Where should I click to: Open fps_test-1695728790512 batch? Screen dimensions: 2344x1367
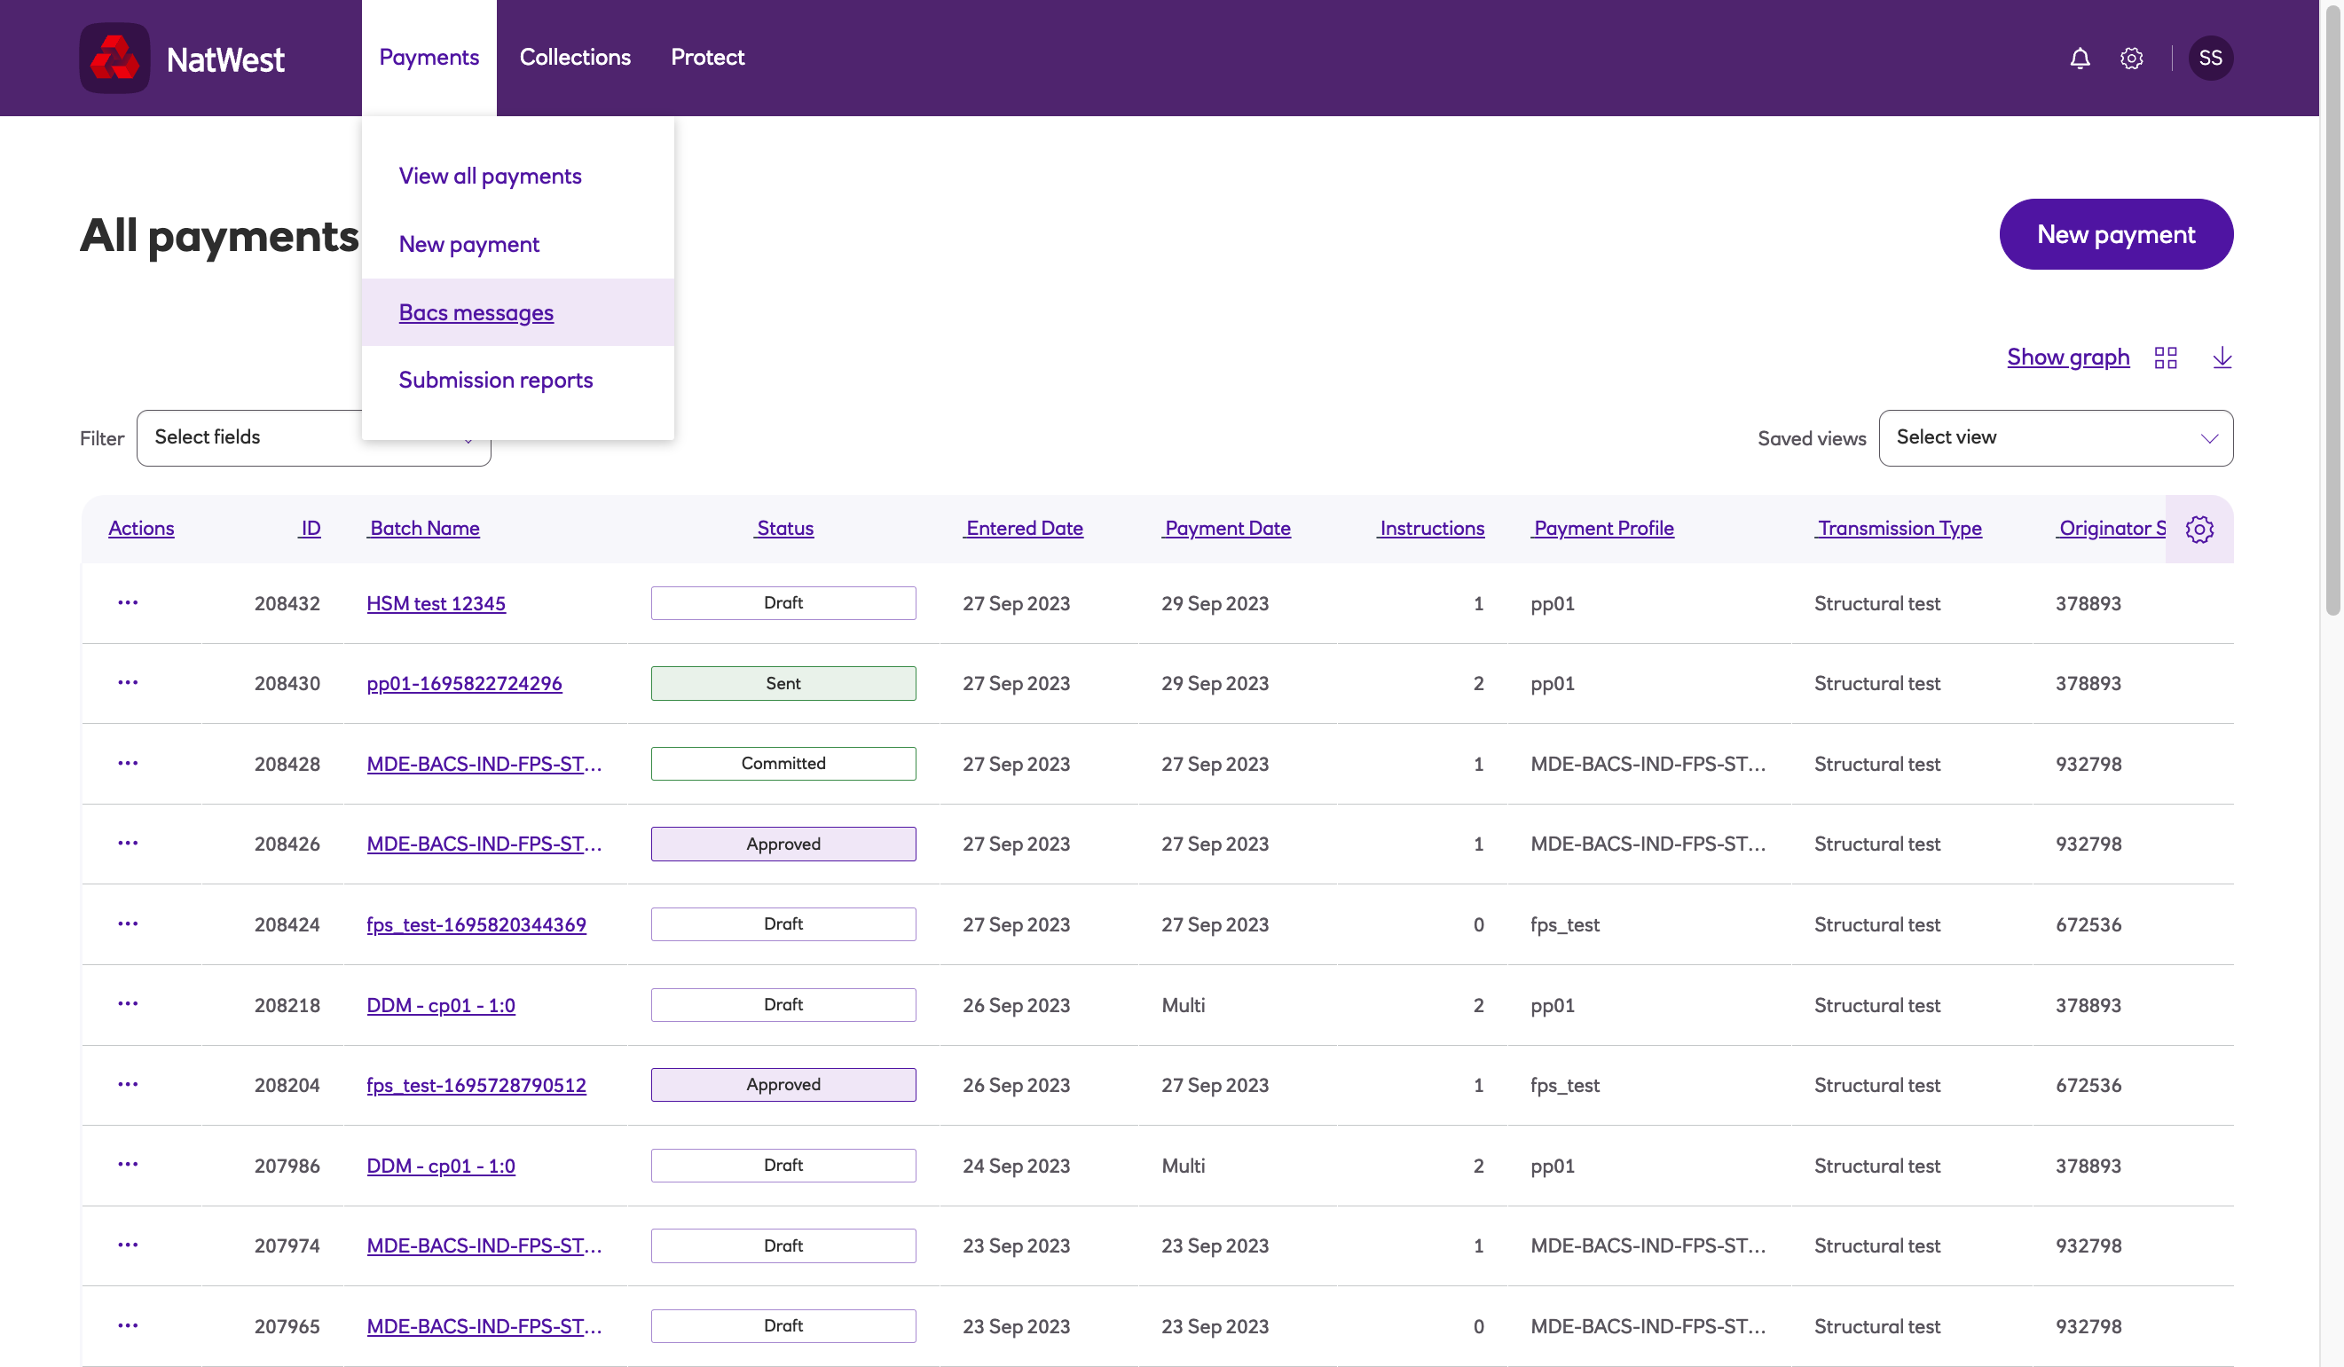tap(476, 1085)
